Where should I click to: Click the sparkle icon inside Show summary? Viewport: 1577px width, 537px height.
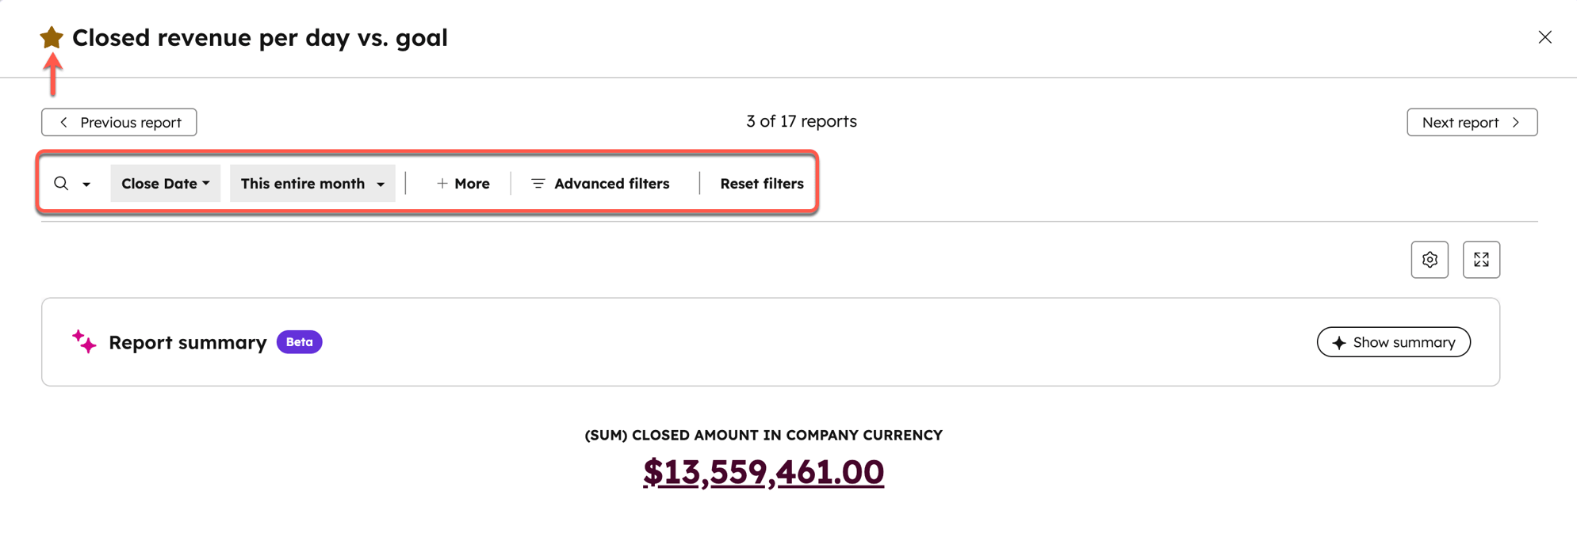[x=1338, y=342]
